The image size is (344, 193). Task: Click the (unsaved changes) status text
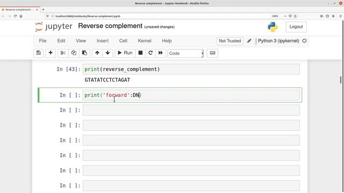159,27
